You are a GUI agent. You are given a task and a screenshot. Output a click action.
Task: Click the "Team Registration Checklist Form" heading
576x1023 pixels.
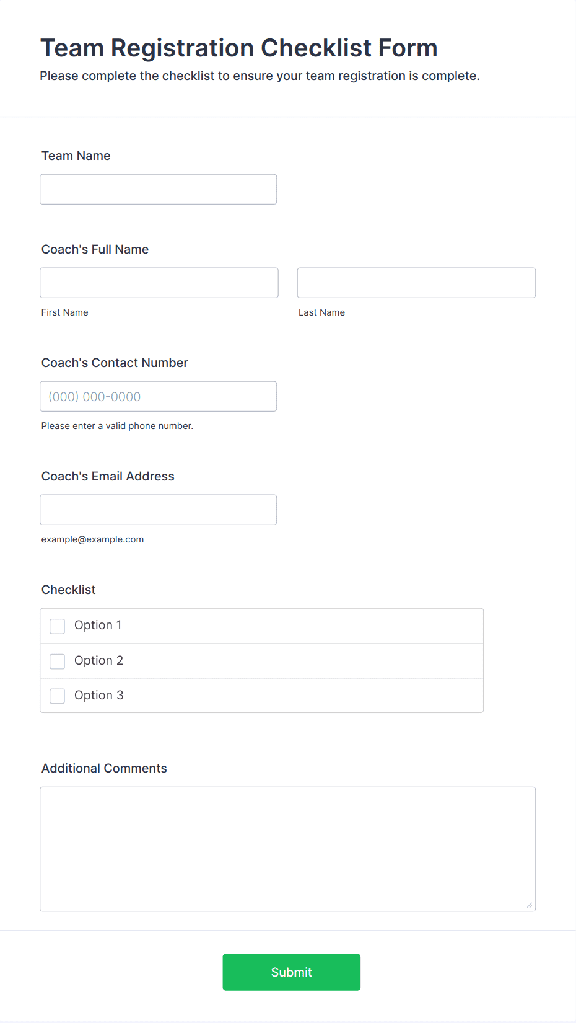pyautogui.click(x=238, y=48)
